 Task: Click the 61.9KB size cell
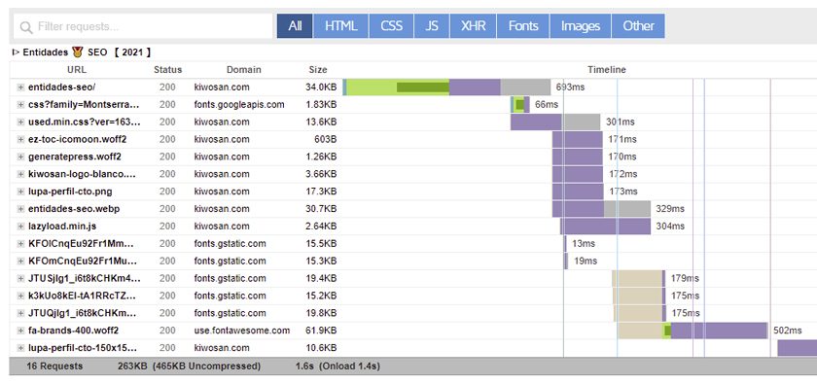tap(321, 331)
